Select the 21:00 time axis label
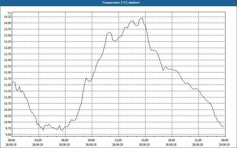Viewport: 237px width, 148px height. pyautogui.click(x=198, y=140)
